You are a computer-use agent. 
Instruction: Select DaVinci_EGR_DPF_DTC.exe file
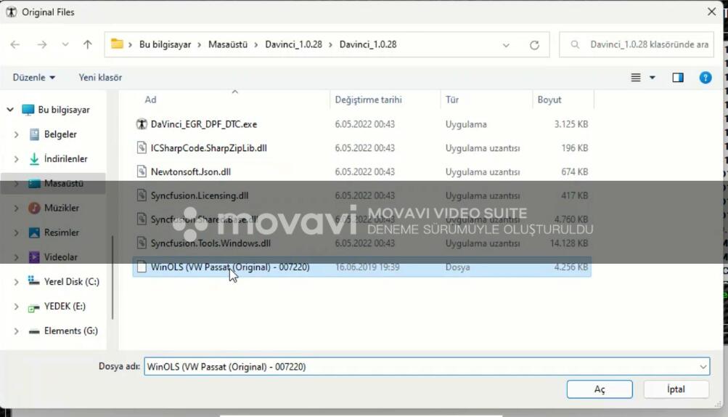(x=203, y=124)
